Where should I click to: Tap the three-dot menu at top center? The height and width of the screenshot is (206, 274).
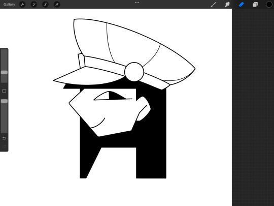(137, 3)
